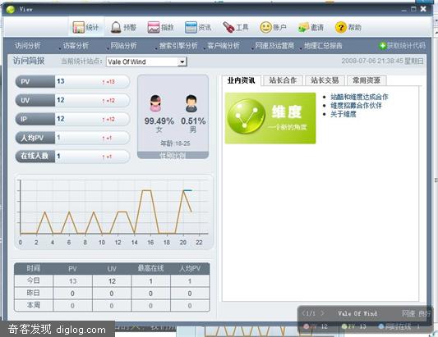Open the 指数 index chart icon
The width and height of the screenshot is (438, 337).
[x=154, y=27]
